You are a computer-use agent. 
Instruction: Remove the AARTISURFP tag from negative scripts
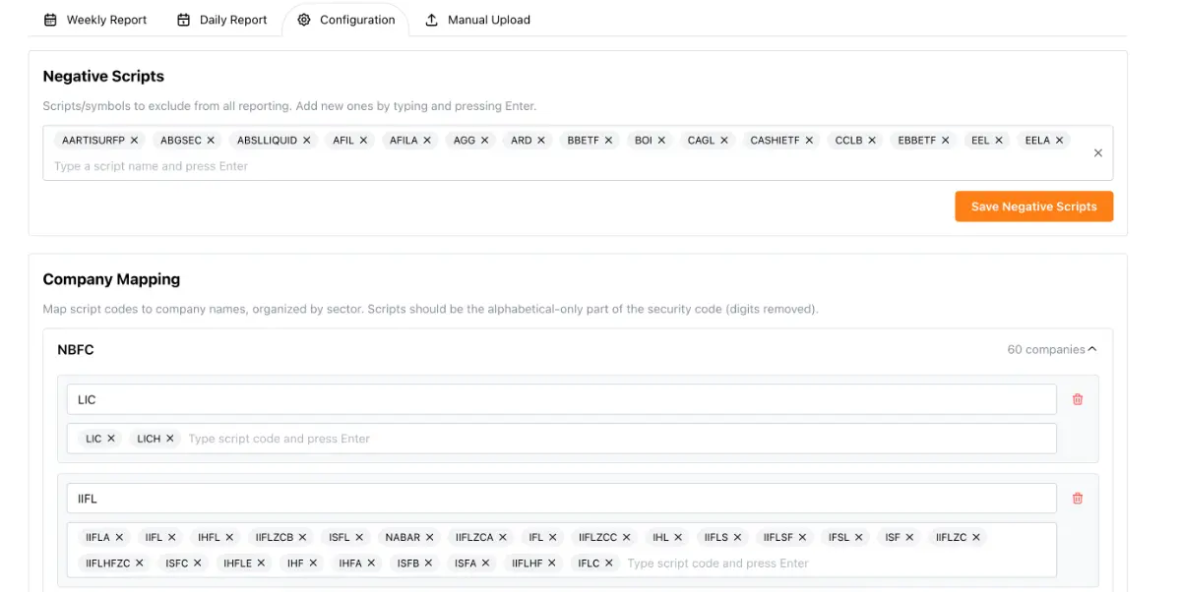[x=135, y=141]
